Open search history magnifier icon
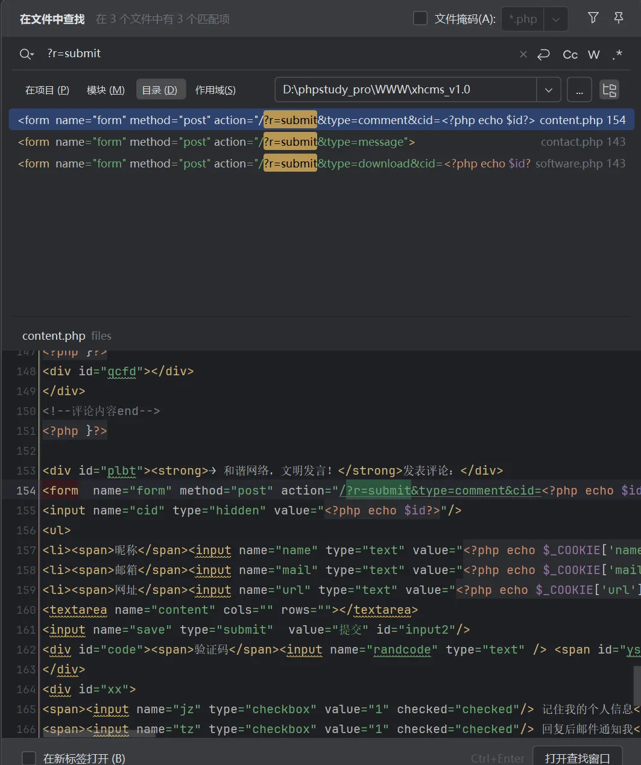Screen dimensions: 641x765 pyautogui.click(x=26, y=54)
